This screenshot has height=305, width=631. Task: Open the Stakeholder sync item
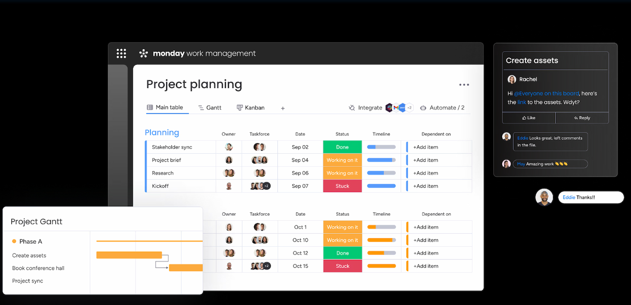pos(172,147)
